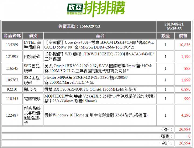The height and width of the screenshot is (148, 194).
Task: Click 美光 Crucial BX500 240G product name
Action: pos(98,68)
